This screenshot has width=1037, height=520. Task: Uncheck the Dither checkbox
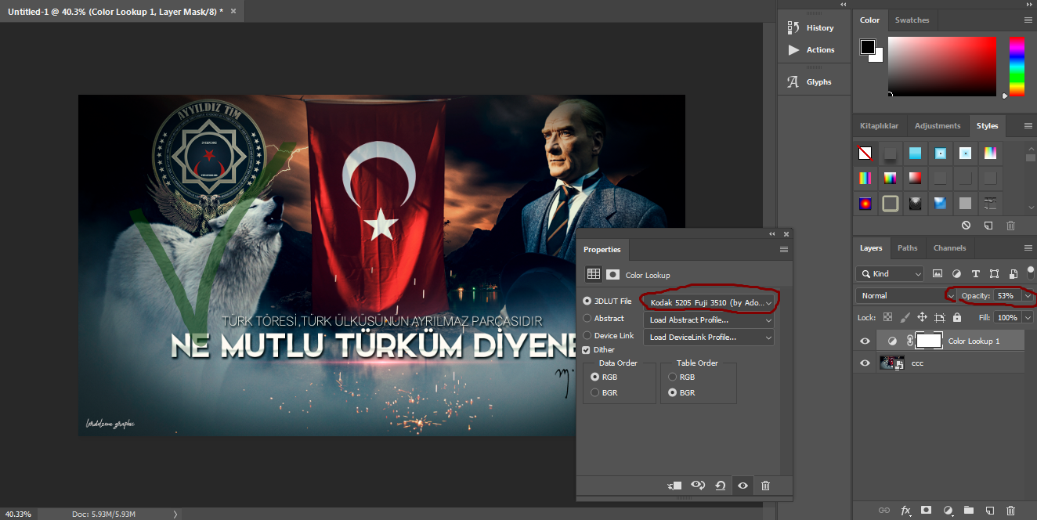pos(587,350)
